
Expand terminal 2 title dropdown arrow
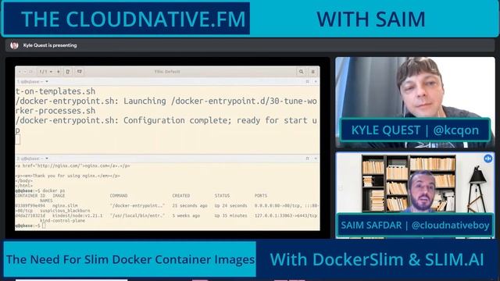[x=47, y=158]
